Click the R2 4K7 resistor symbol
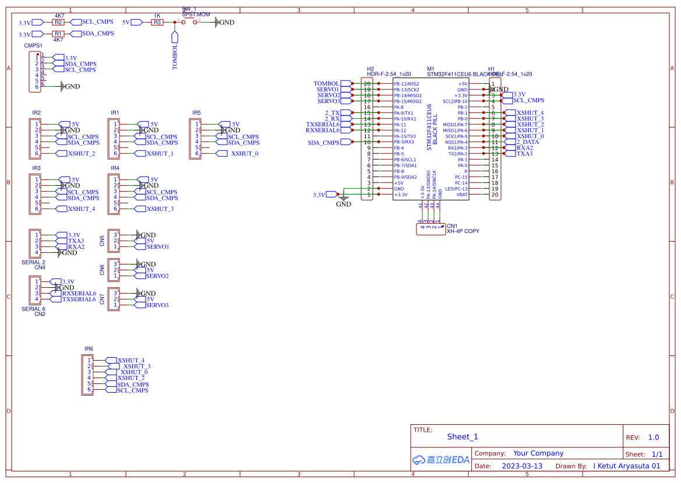 [x=58, y=22]
